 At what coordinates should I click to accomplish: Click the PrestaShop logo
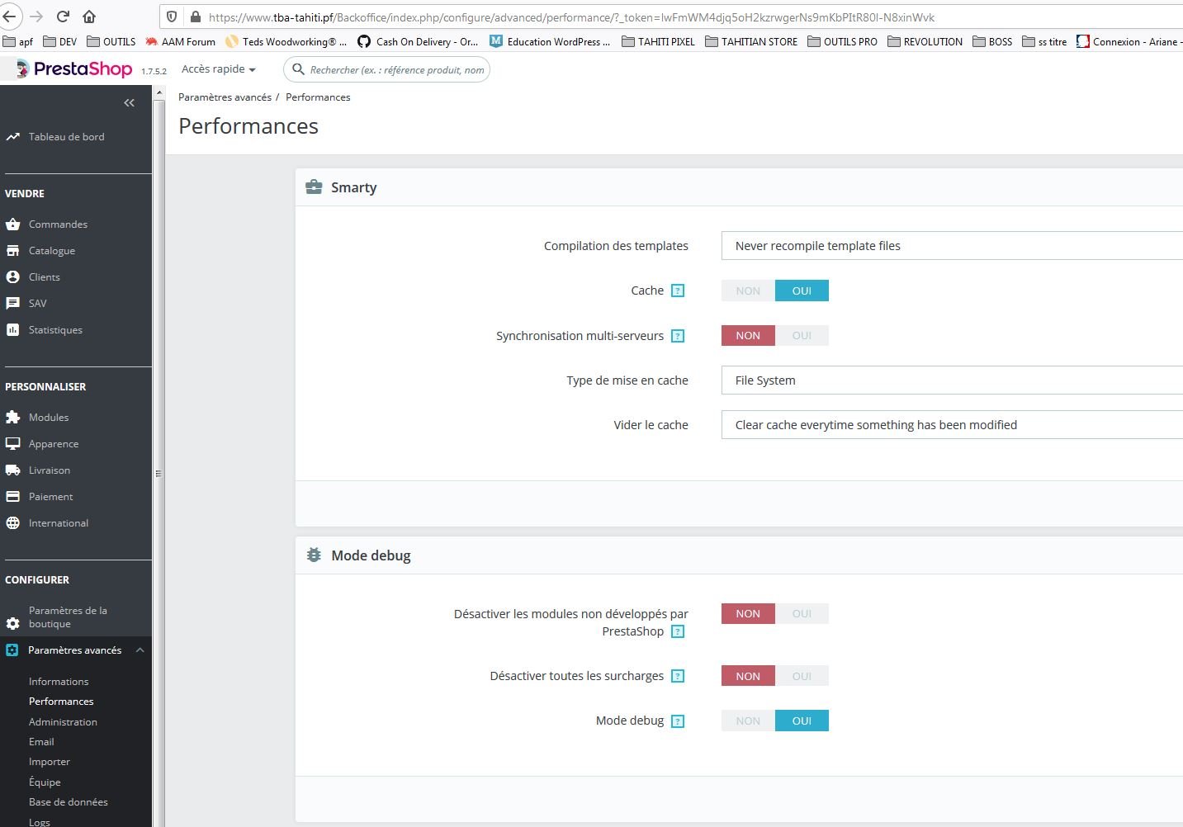coord(74,69)
